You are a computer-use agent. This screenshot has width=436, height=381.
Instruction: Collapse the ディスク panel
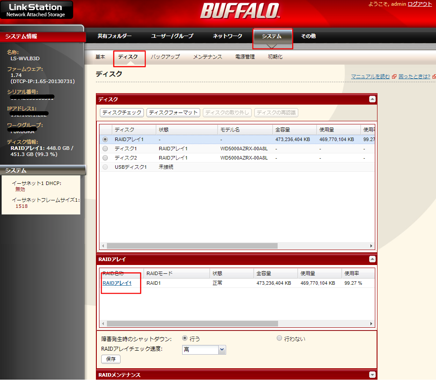[373, 99]
